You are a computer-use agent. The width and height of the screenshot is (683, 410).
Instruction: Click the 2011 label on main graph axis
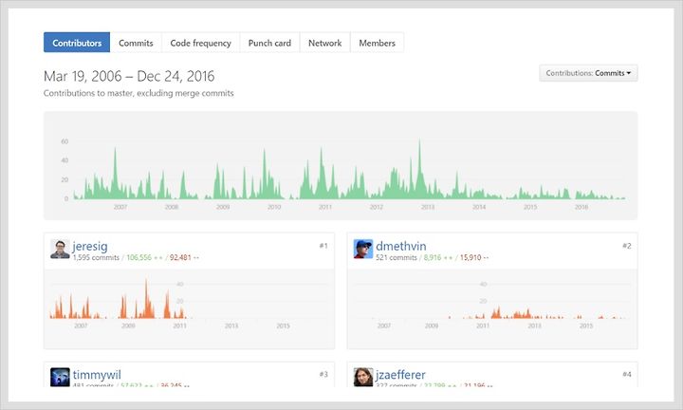[325, 207]
